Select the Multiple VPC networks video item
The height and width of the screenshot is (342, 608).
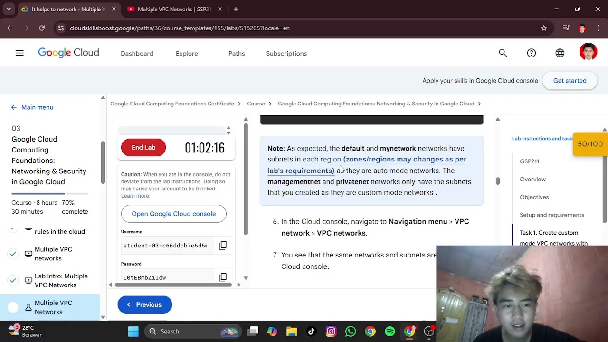[53, 254]
